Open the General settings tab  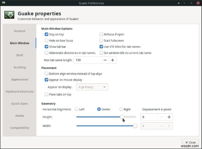[20, 31]
